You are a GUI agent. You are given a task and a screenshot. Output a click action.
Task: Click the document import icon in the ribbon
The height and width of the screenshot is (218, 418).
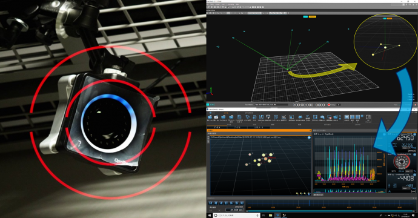pos(239,117)
